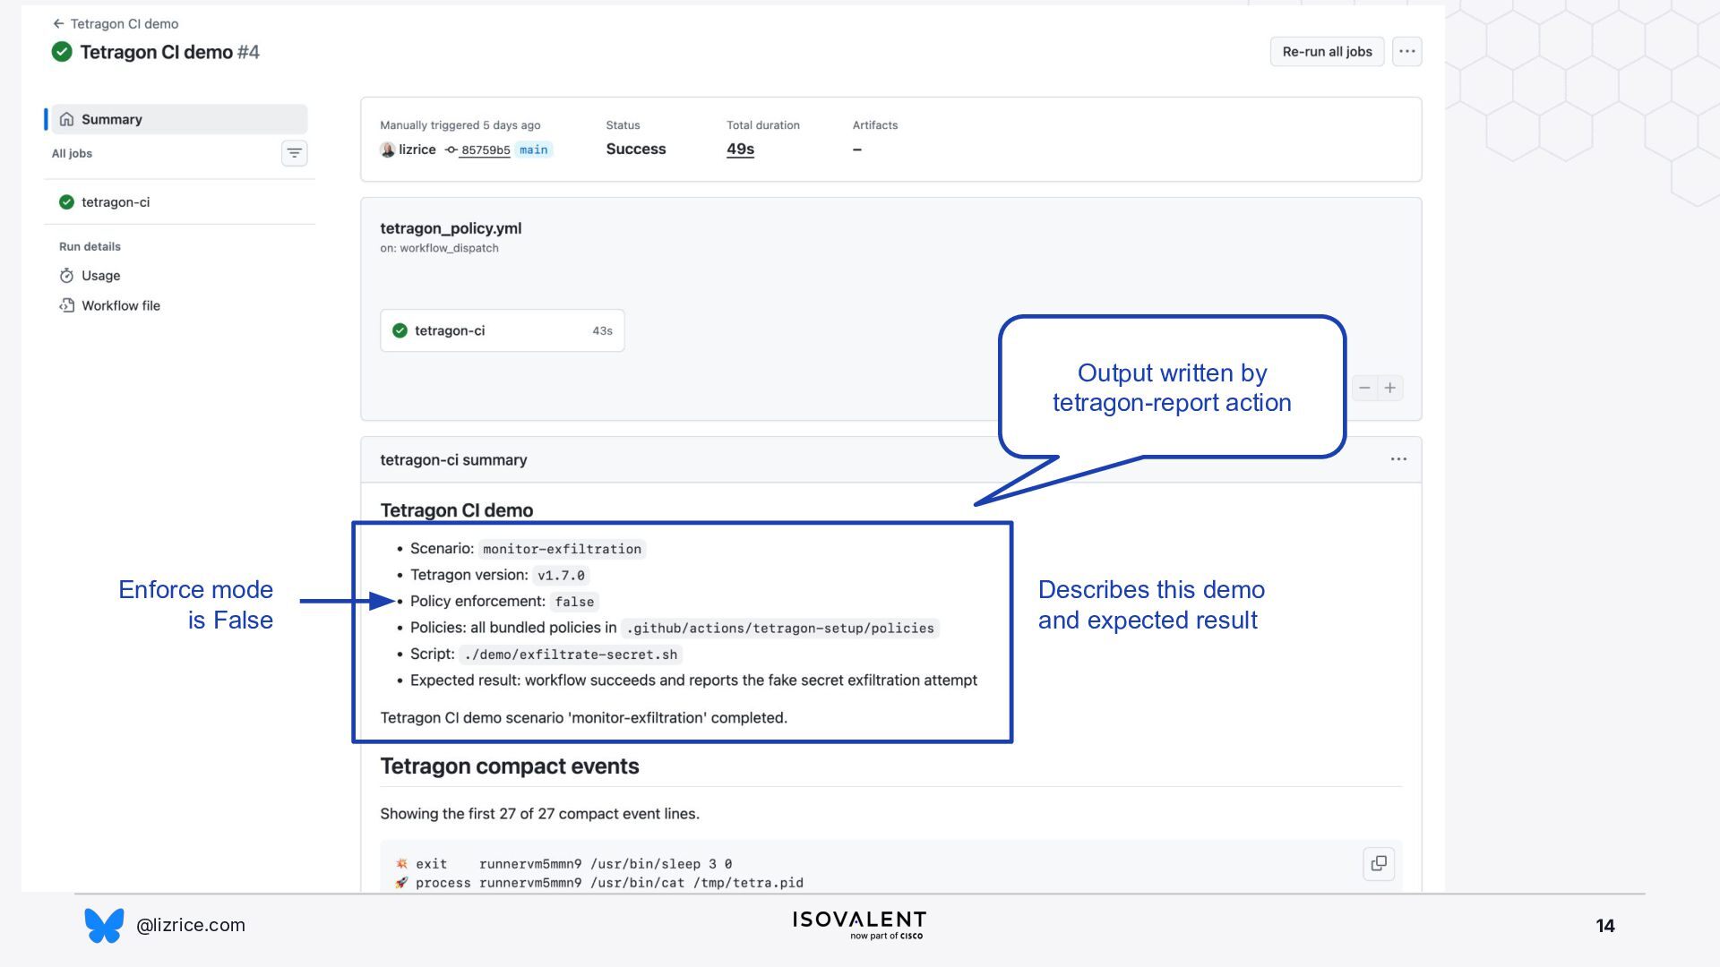Image resolution: width=1720 pixels, height=967 pixels.
Task: Click the Re-run all jobs button
Action: tap(1327, 52)
